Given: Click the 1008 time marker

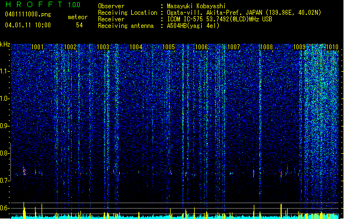Looking at the screenshot, I should (266, 47).
